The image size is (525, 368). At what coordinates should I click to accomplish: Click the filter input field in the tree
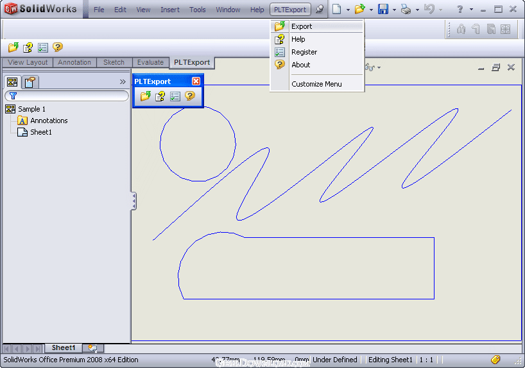click(x=67, y=96)
